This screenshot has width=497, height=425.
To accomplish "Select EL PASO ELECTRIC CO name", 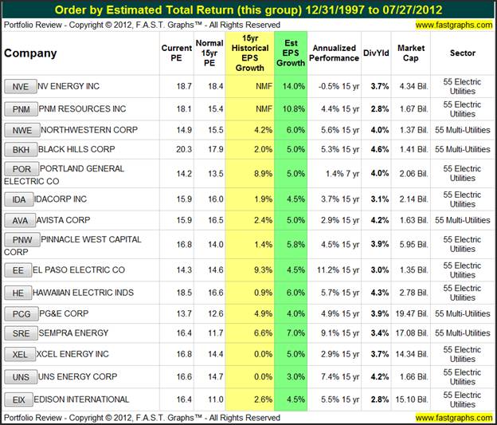I will click(79, 270).
